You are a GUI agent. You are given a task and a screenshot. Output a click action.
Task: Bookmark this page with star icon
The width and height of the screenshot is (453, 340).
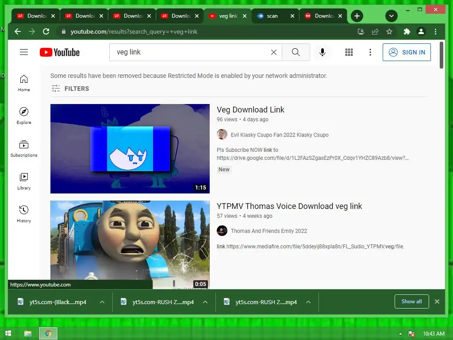click(389, 31)
